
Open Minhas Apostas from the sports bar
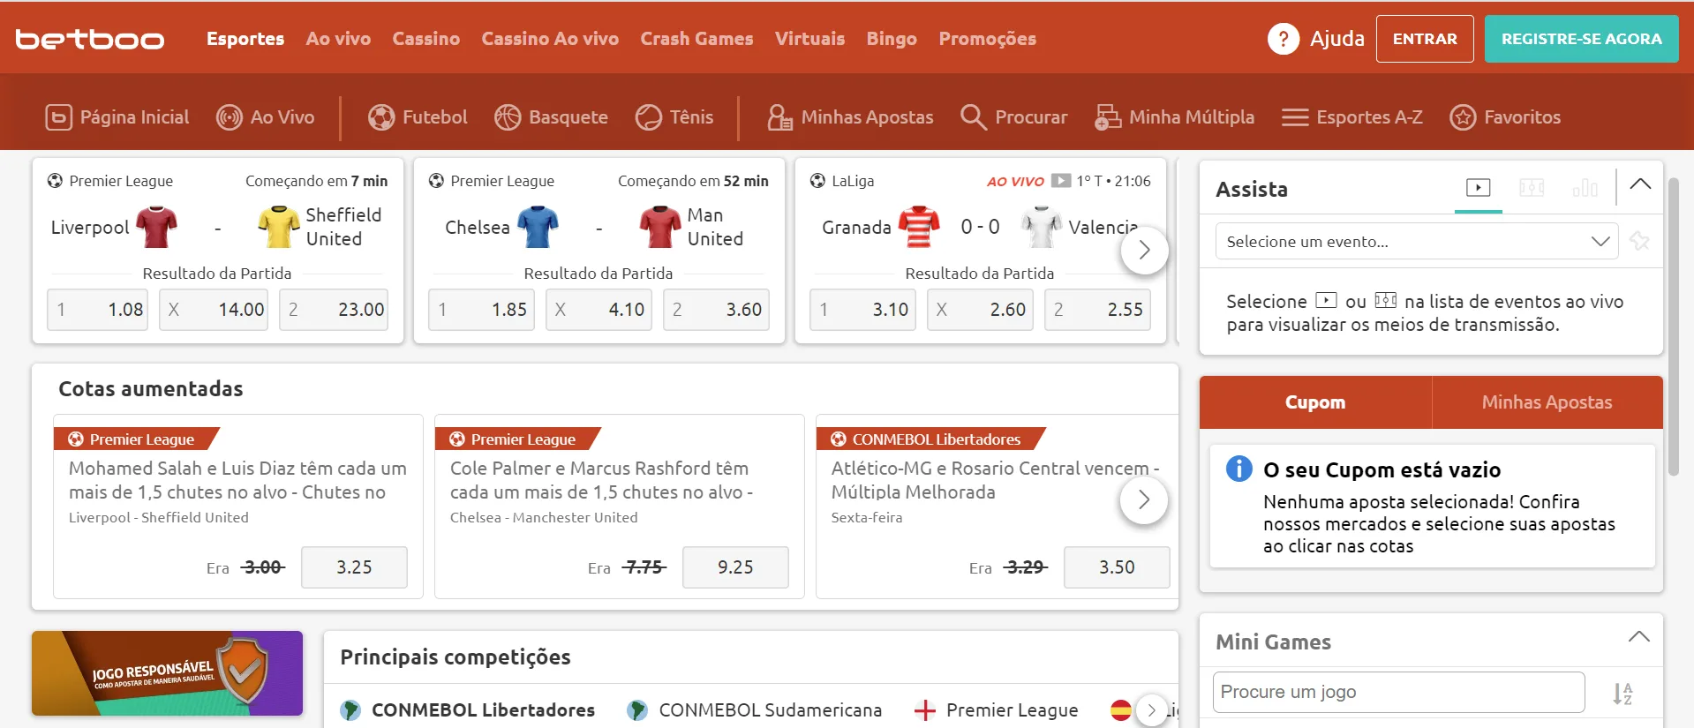tap(850, 117)
